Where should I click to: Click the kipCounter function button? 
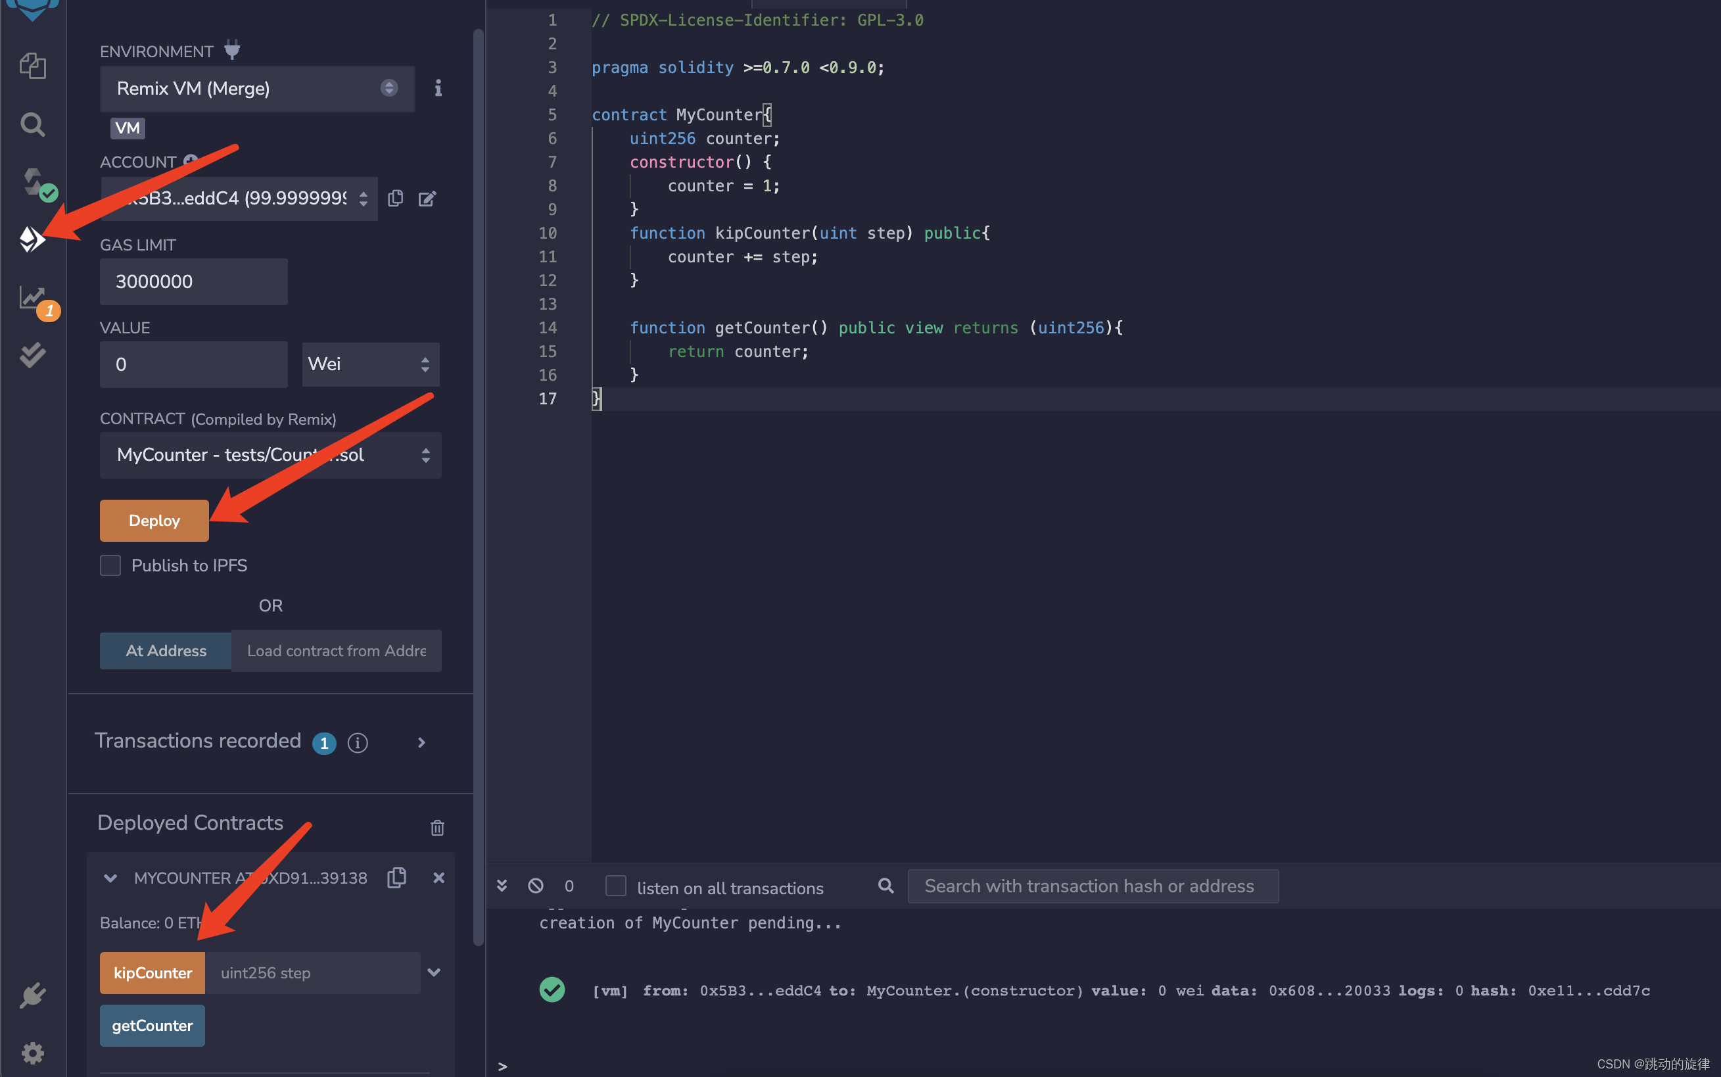[153, 973]
